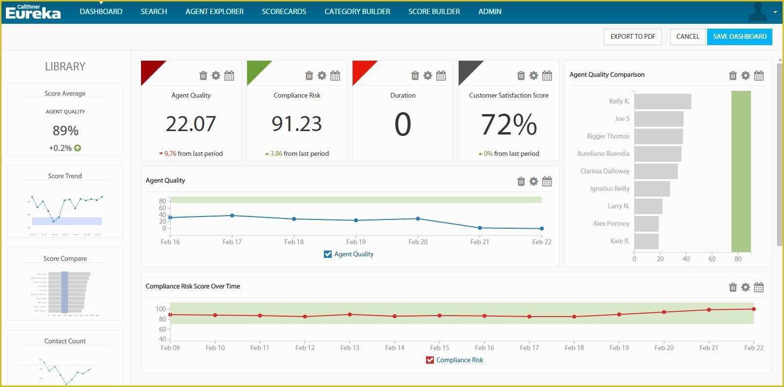Viewport: 784px width, 387px height.
Task: Select Score Compare library widget
Action: coord(65,284)
